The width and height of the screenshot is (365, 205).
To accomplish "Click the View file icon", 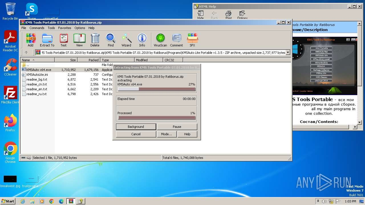I will [79, 40].
